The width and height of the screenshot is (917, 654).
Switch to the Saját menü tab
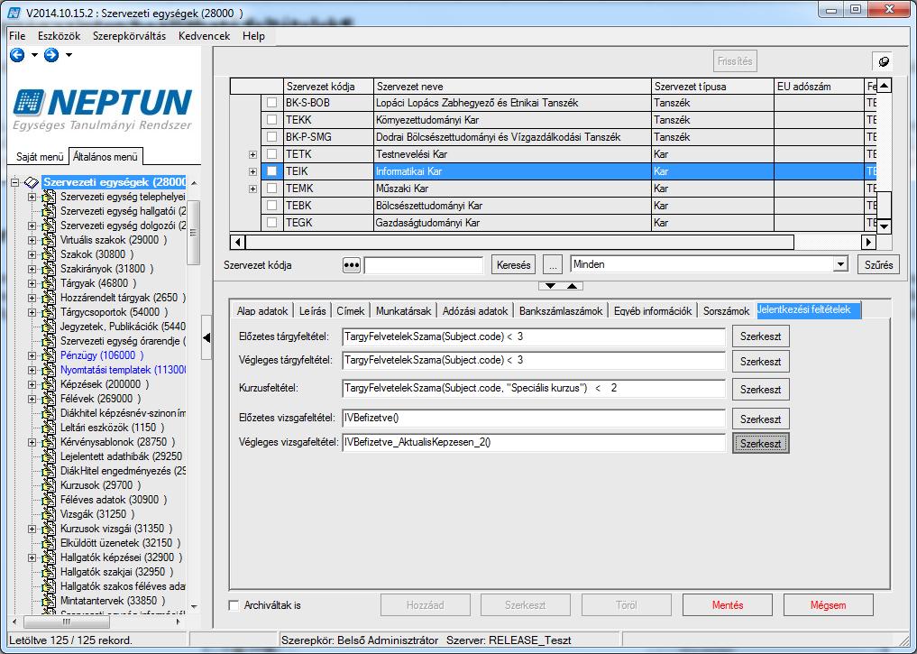coord(40,157)
